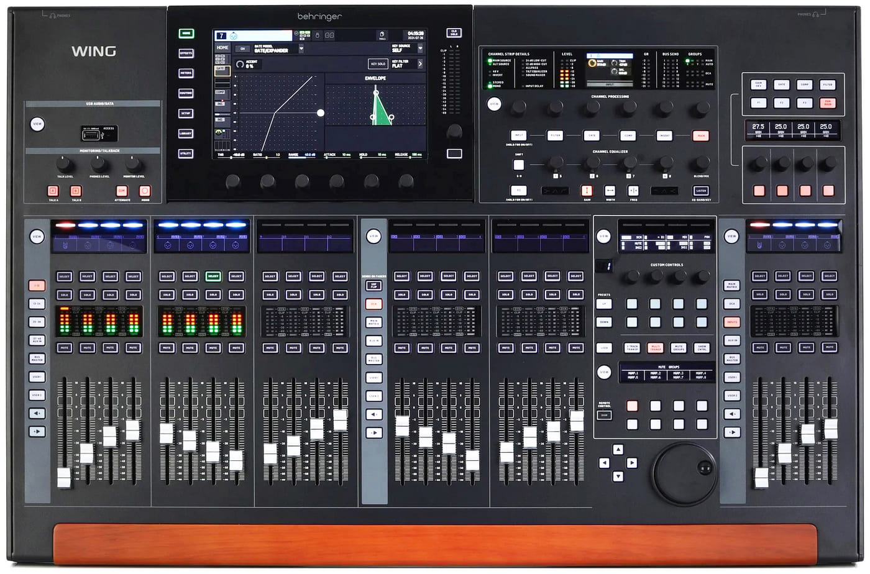Click the red PAN MAIN button
This screenshot has width=870, height=574.
pos(827,102)
